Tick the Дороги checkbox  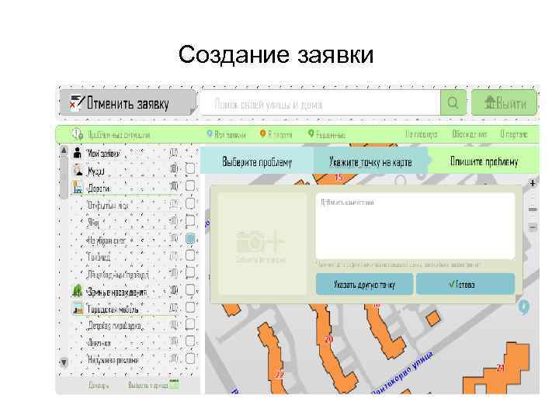coord(190,185)
